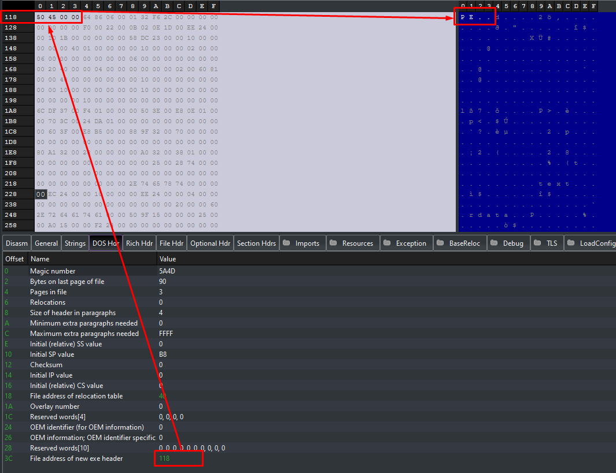The height and width of the screenshot is (473, 616).
Task: Select File address of relocation table row
Action: coord(309,396)
